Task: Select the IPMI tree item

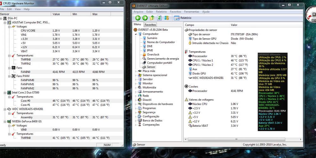Action: [x=150, y=50]
